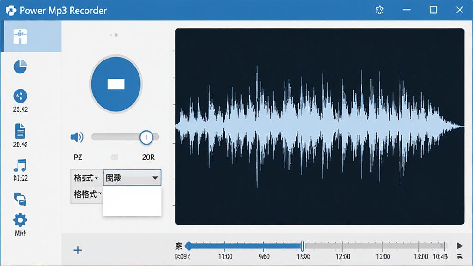Open the star settings icon in title bar

[380, 10]
